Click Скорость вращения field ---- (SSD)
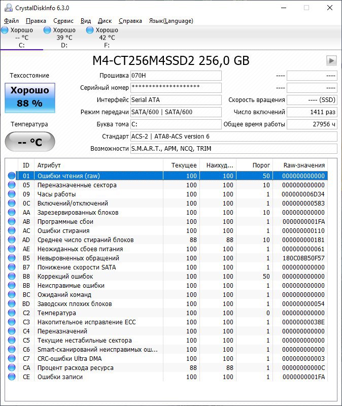Viewport: 342px width, 406px height. [312, 100]
